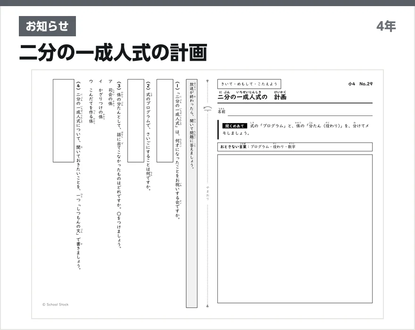Select option イ かざりつけの係
415x330 pixels.
click(101, 99)
